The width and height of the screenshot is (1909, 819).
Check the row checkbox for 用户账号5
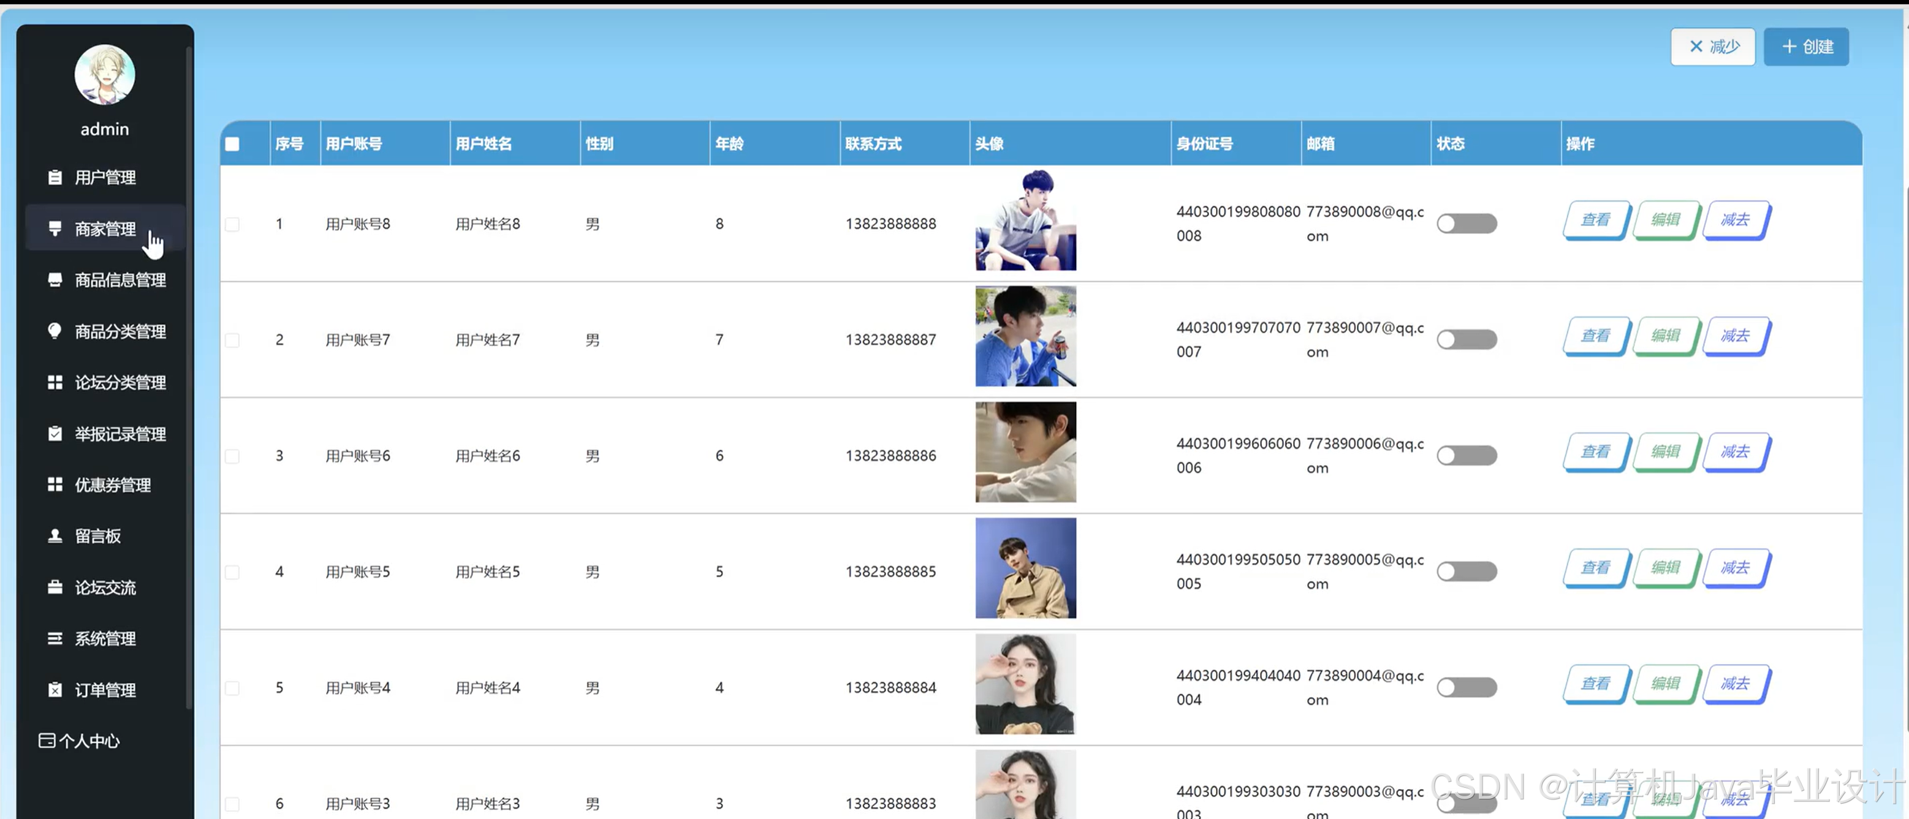click(x=233, y=572)
